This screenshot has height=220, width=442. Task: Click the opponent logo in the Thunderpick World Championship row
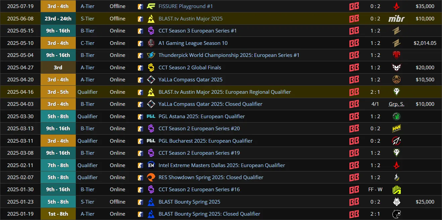point(396,55)
